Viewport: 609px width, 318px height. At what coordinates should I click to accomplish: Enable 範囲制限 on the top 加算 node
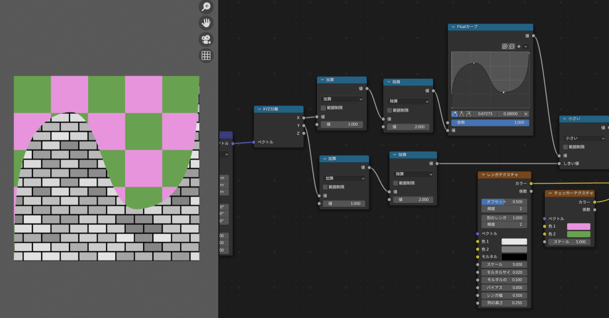(323, 108)
